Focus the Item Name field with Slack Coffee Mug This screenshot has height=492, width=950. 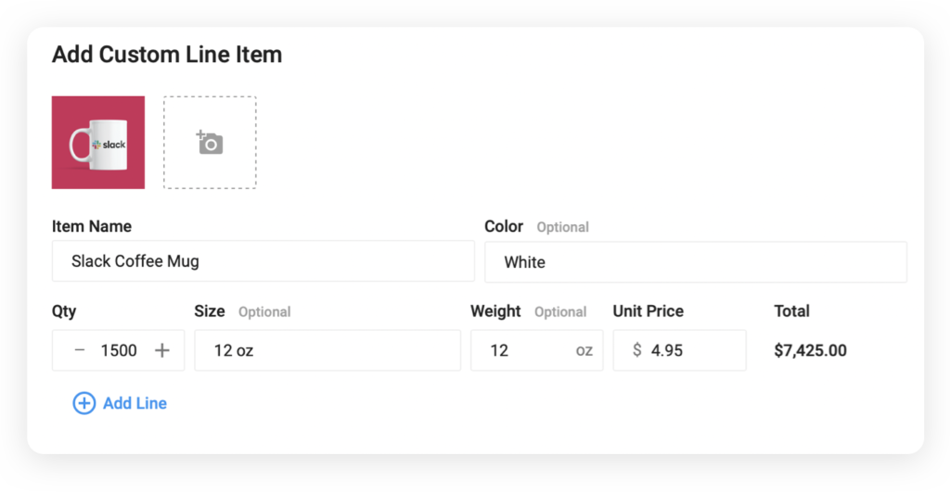click(x=263, y=261)
